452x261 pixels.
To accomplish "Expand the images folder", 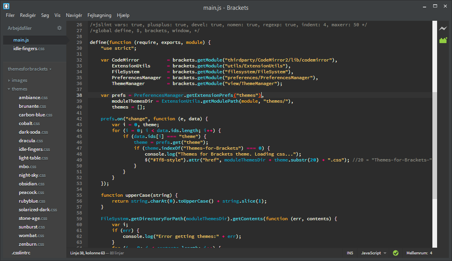I will coord(19,80).
